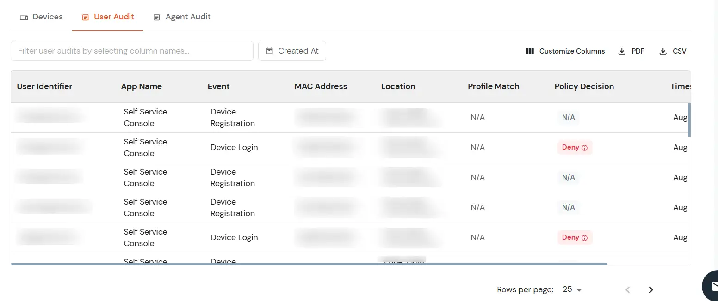Click the Location column header
Viewport: 718px width, 301px height.
[398, 86]
